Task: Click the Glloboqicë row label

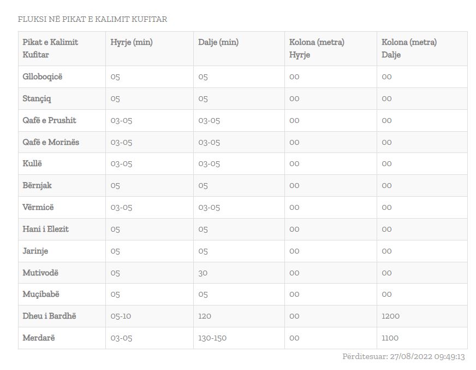Action: coord(43,77)
